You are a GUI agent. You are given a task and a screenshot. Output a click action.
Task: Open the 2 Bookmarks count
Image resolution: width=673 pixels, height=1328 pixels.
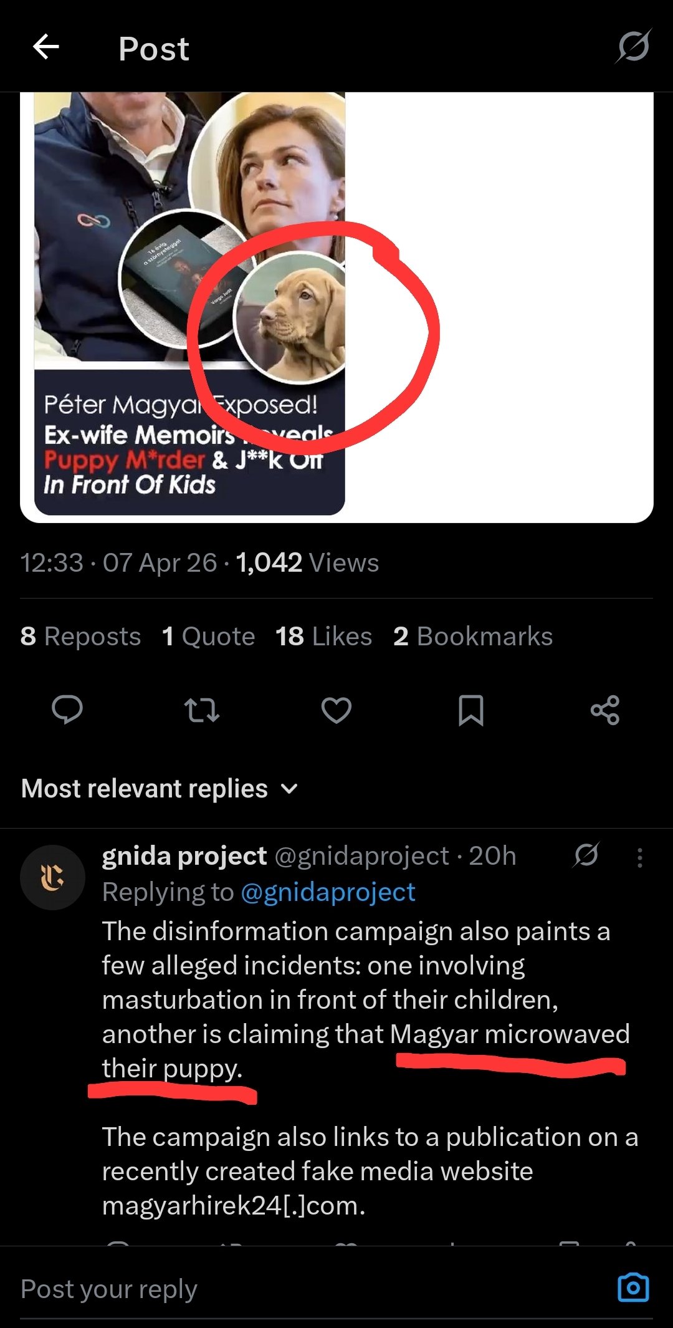click(473, 637)
